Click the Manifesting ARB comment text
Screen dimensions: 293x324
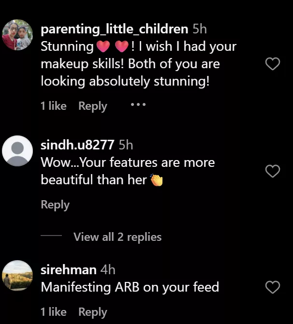[130, 287]
